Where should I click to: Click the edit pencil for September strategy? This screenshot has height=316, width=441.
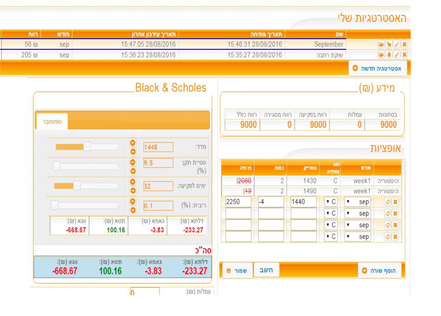398,45
